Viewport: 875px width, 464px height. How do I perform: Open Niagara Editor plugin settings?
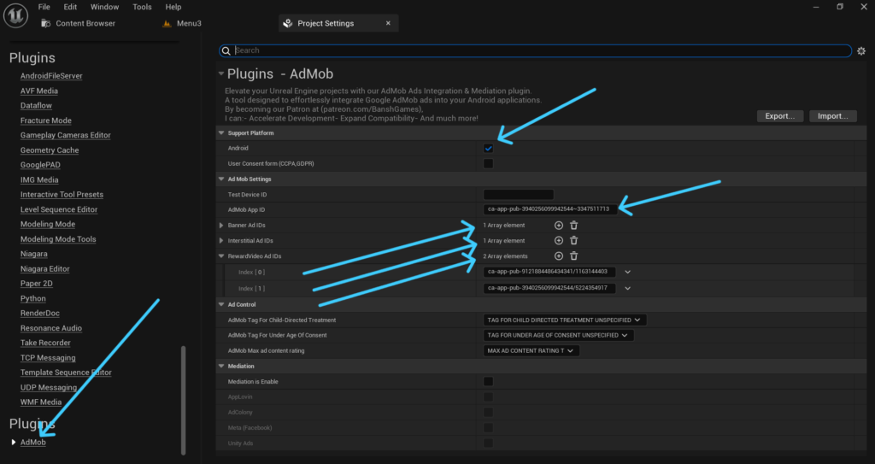tap(44, 268)
